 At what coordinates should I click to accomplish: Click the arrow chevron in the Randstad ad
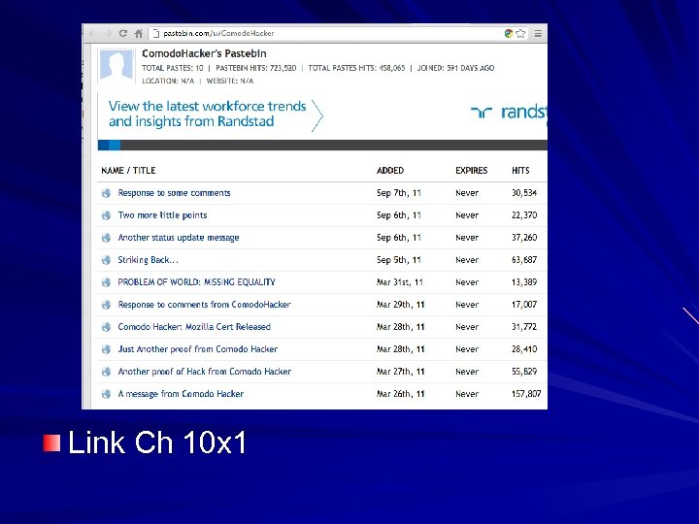pyautogui.click(x=316, y=115)
